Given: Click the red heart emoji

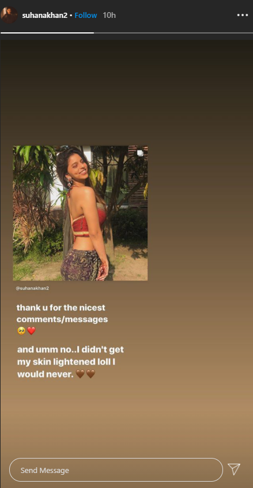Looking at the screenshot, I should tap(31, 331).
